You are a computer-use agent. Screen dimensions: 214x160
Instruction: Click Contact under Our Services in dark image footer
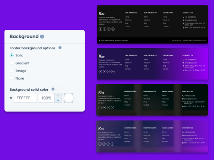127,105
